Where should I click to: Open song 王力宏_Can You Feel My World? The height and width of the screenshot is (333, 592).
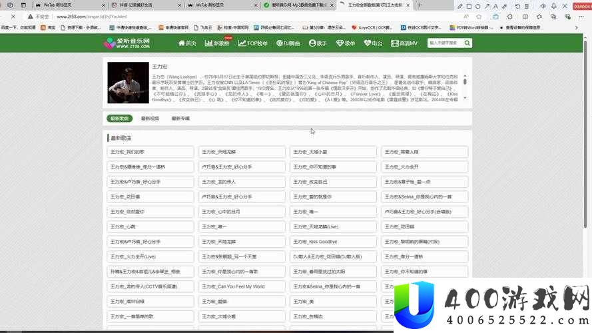coord(242,286)
